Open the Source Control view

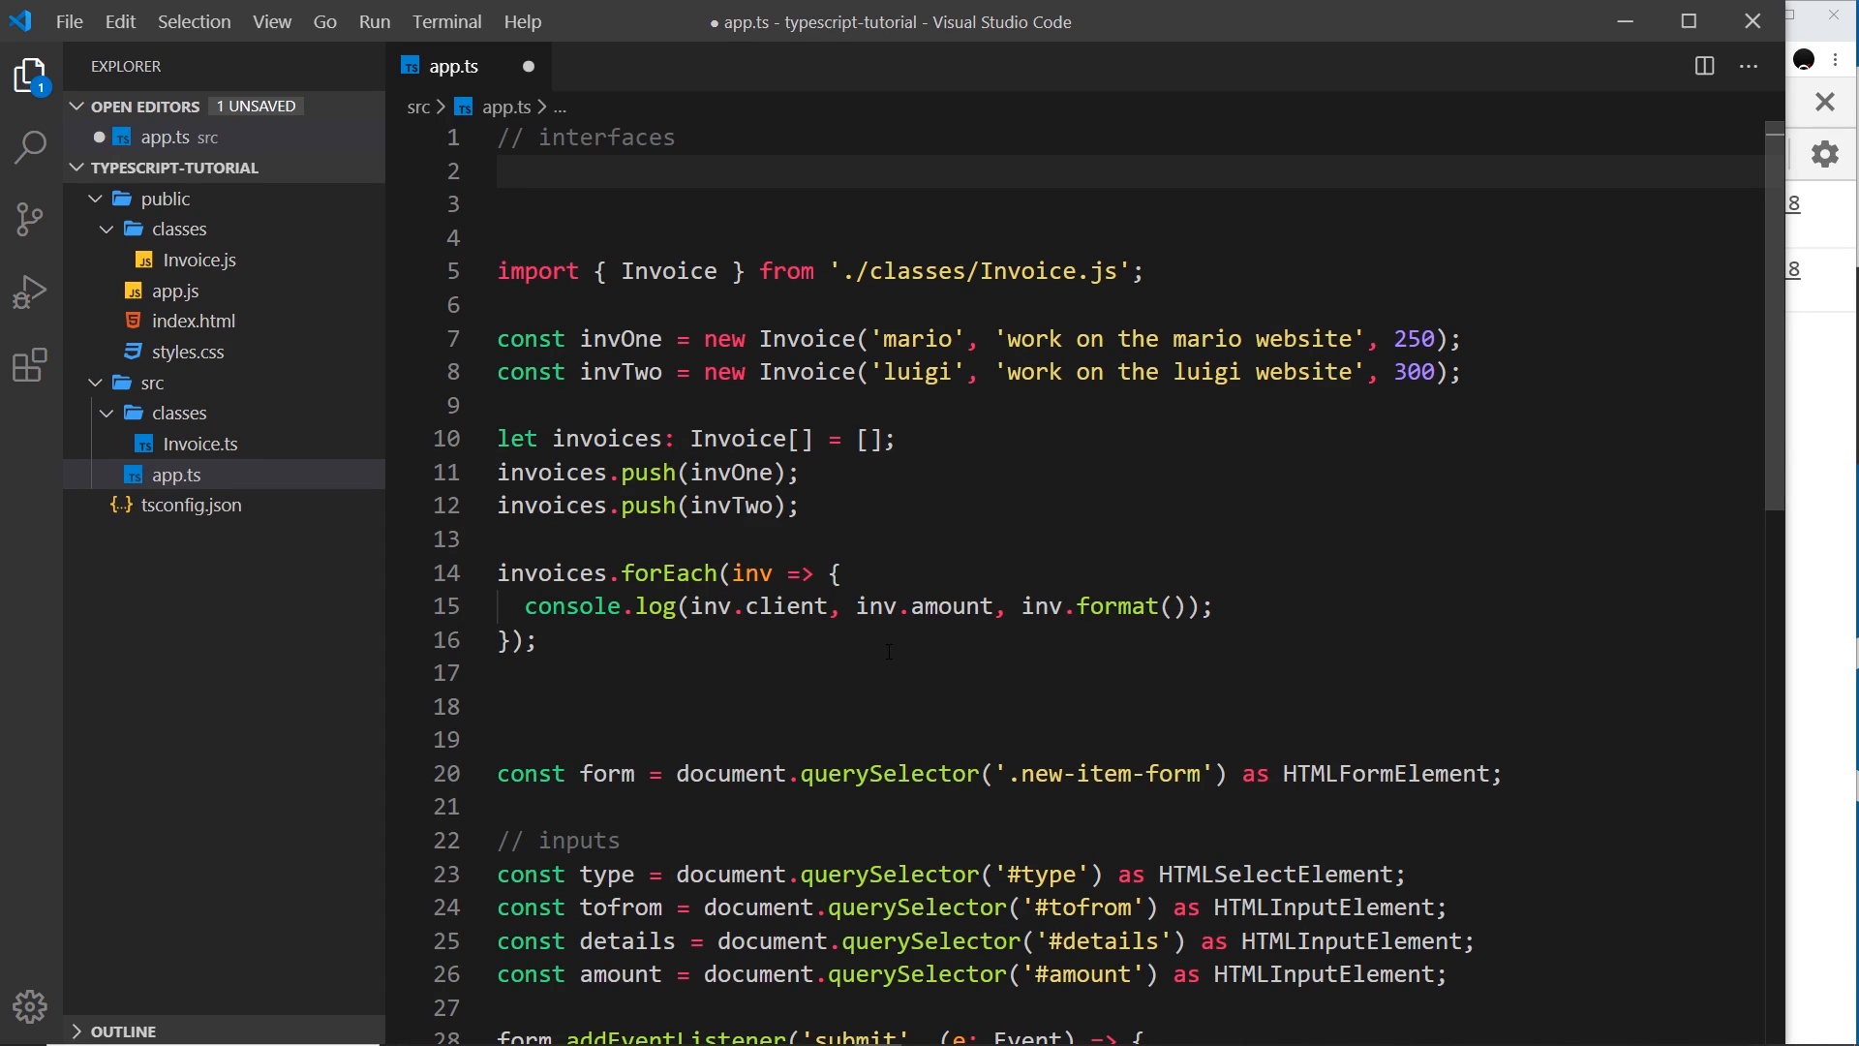[31, 219]
